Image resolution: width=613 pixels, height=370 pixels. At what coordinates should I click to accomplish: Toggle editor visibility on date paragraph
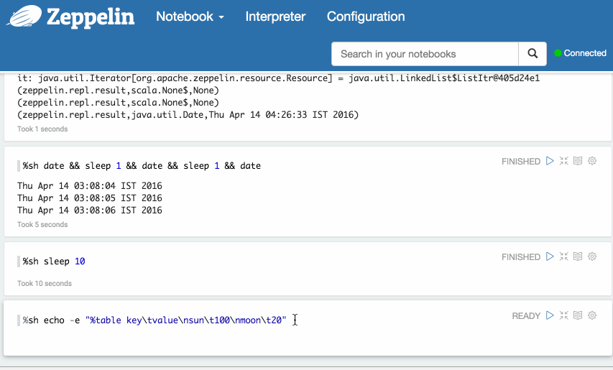click(564, 162)
